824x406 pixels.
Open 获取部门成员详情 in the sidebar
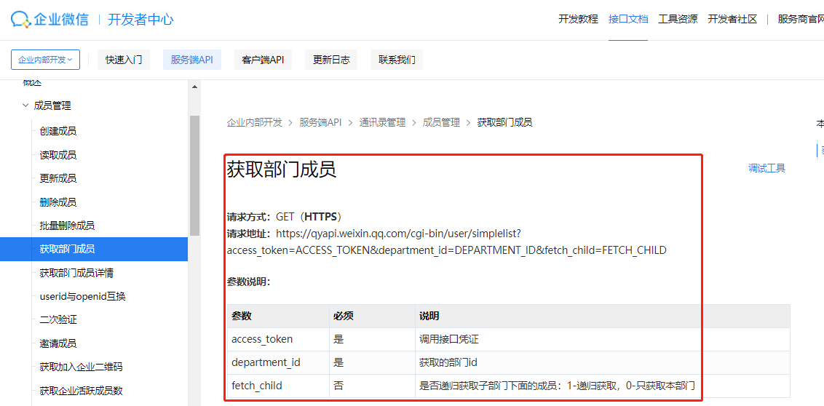point(76,273)
